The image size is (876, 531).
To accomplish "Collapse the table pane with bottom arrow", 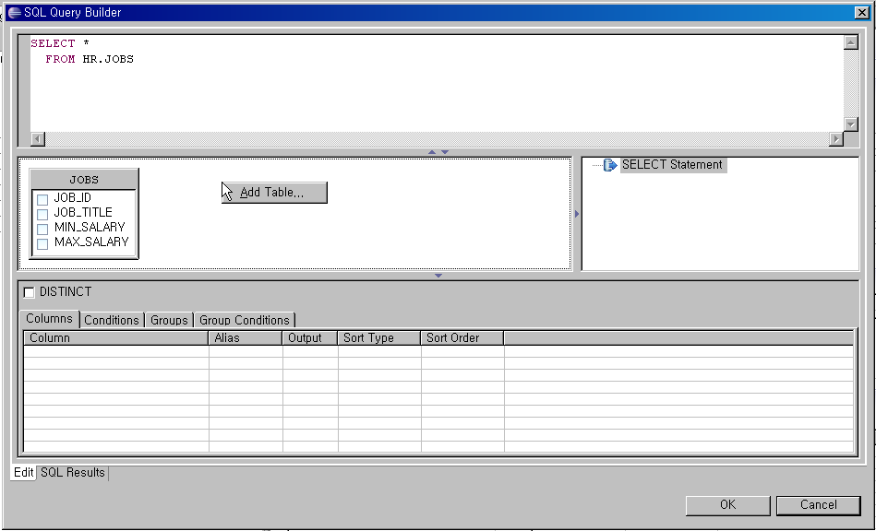I will click(438, 276).
